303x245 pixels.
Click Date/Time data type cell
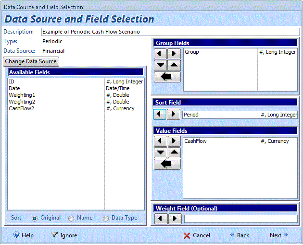click(x=118, y=88)
